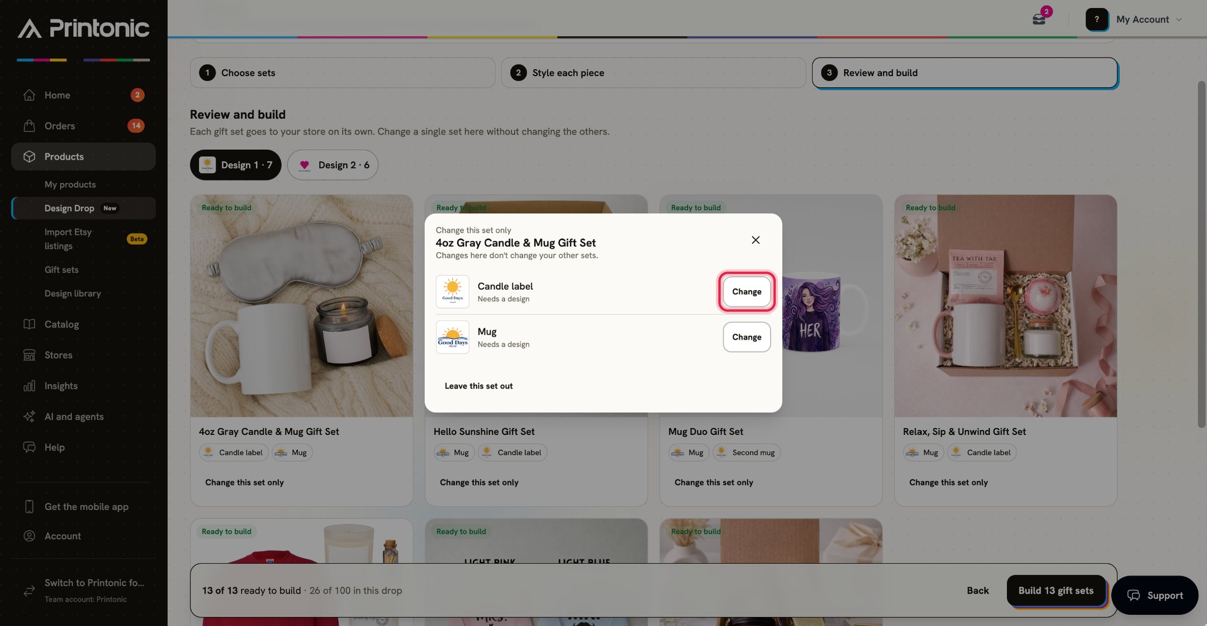Image resolution: width=1207 pixels, height=626 pixels.
Task: Click the page vertical scrollbar
Action: click(1201, 254)
